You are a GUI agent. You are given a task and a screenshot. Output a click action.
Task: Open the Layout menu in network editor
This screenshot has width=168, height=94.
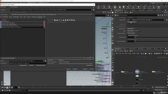click(134, 54)
